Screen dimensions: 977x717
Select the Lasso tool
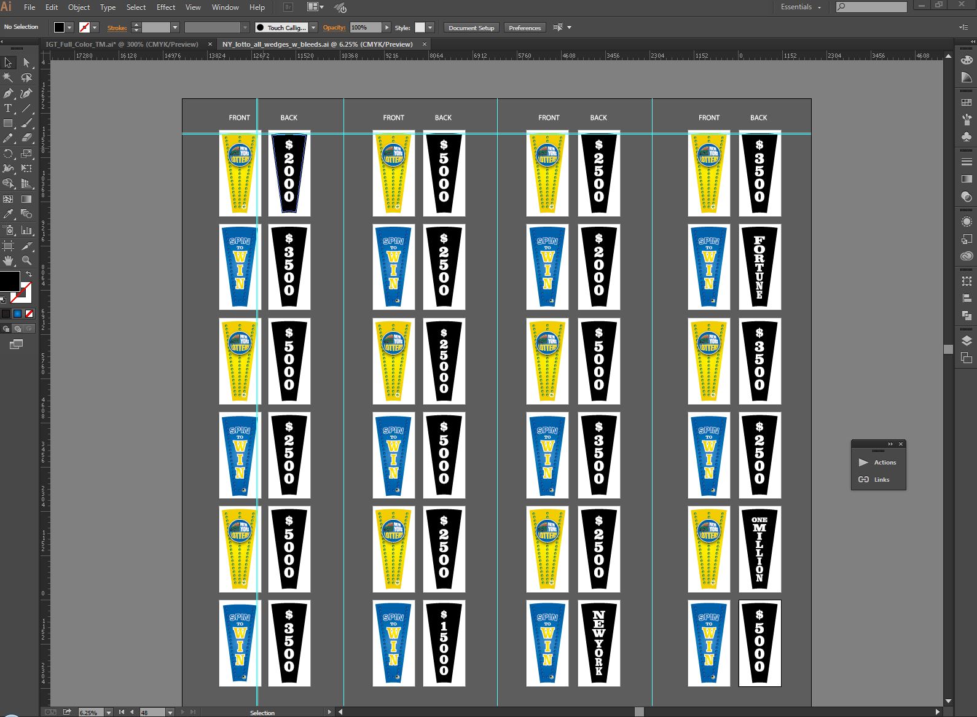pyautogui.click(x=26, y=77)
